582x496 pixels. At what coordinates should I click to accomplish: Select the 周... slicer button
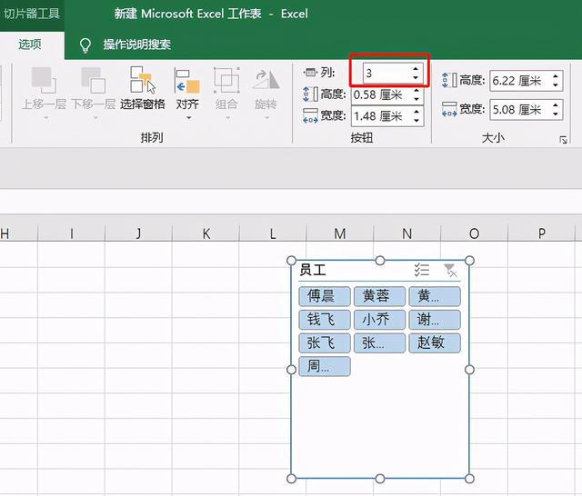click(x=325, y=366)
